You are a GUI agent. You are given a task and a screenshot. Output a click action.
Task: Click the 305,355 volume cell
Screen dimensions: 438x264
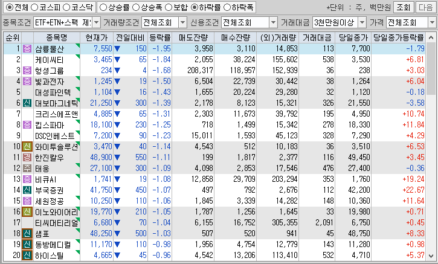[x=285, y=223]
